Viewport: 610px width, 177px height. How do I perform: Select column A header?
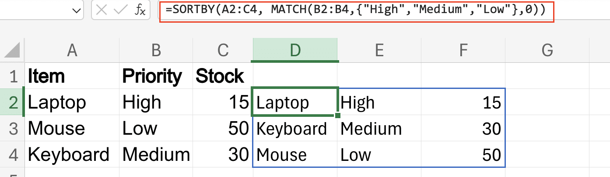point(72,50)
